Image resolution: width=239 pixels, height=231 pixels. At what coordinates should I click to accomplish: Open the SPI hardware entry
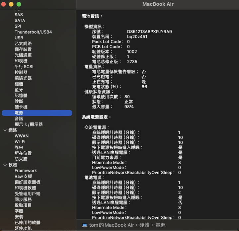[18, 26]
